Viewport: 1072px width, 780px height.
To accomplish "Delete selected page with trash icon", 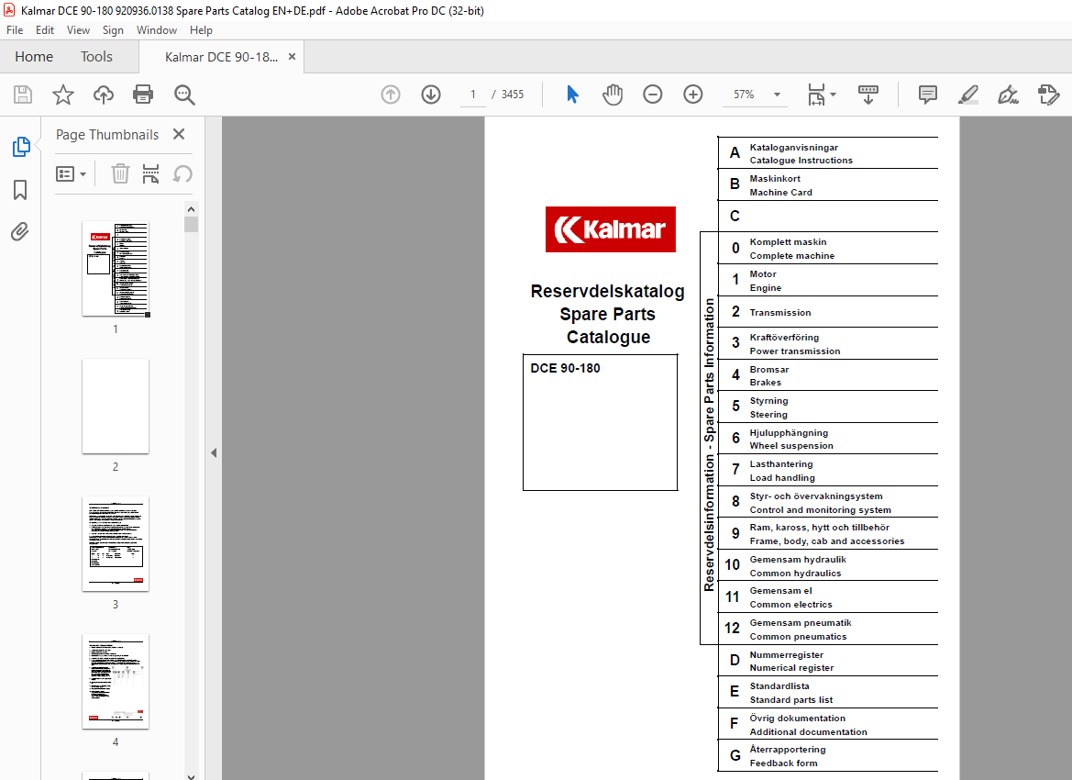I will 120,173.
